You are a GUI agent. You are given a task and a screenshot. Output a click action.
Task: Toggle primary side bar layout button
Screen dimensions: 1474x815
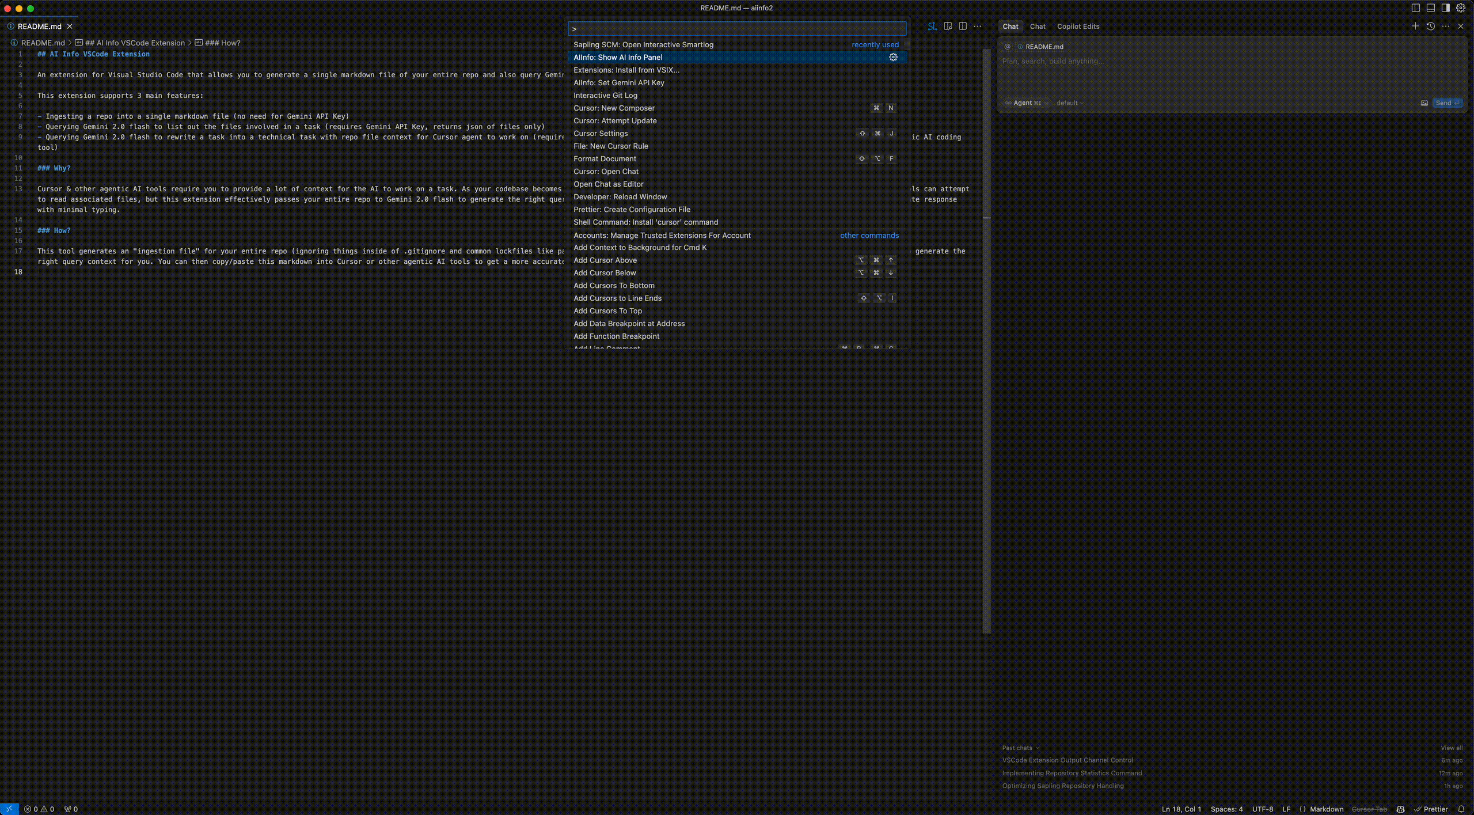click(1415, 8)
